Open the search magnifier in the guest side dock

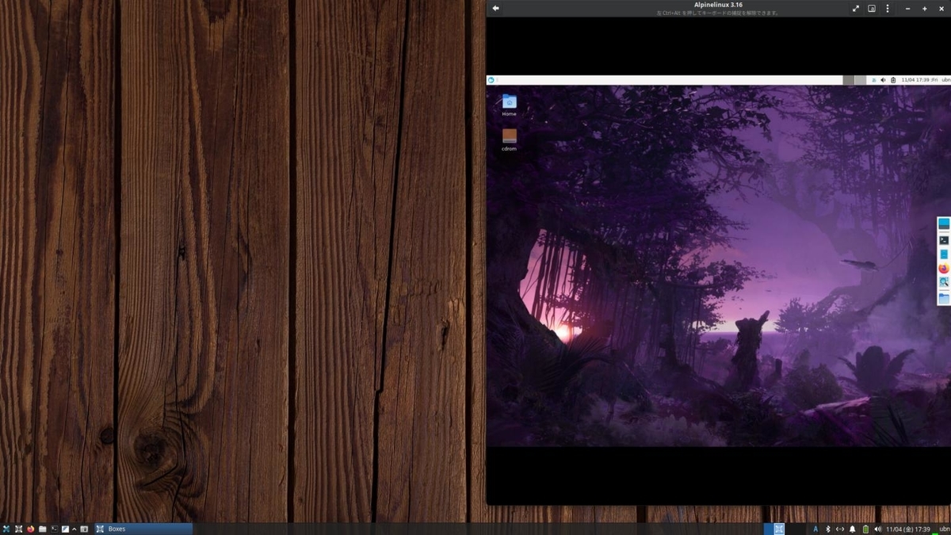[x=944, y=282]
